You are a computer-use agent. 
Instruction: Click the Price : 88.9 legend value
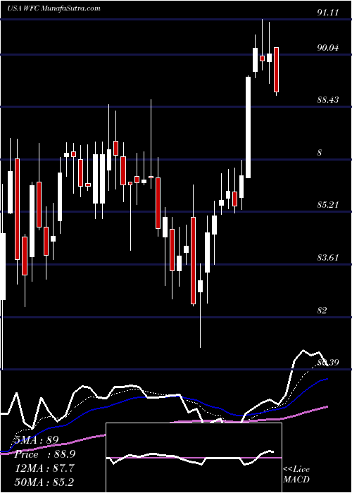45,454
